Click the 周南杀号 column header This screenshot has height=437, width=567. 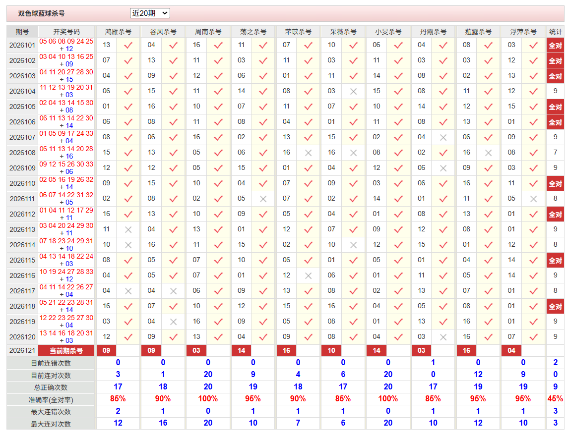tap(208, 32)
